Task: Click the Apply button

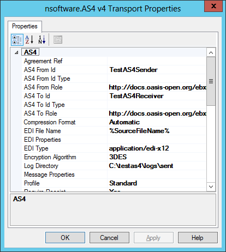Action: (153, 237)
